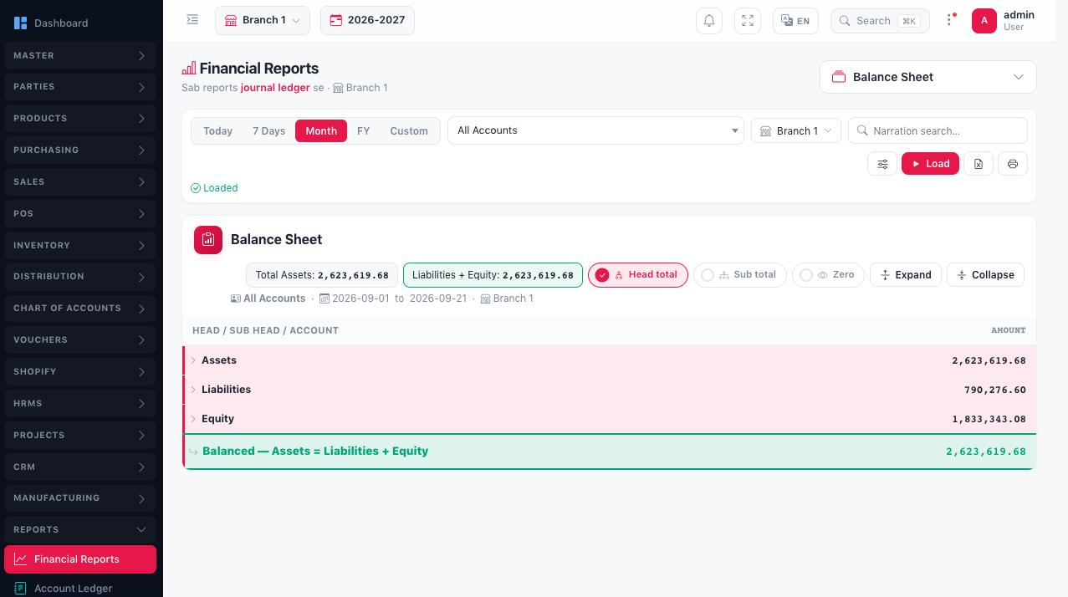This screenshot has height=597, width=1068.
Task: Open the 2026-2027 fiscal year button
Action: click(367, 21)
